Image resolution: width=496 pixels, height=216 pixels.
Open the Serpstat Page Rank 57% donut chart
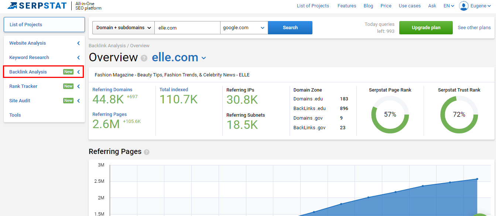(x=390, y=114)
